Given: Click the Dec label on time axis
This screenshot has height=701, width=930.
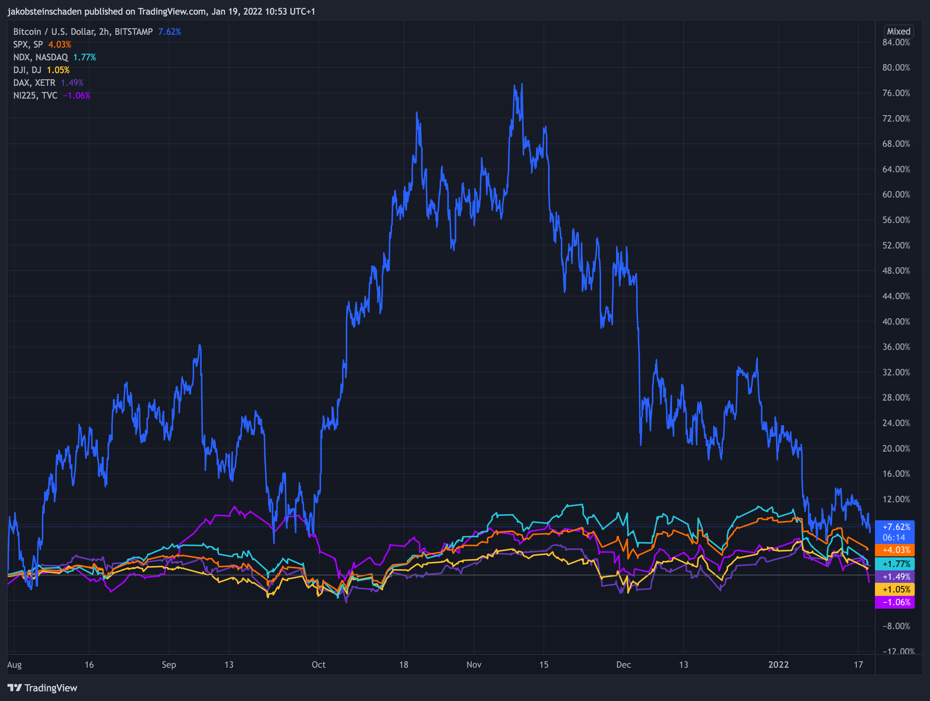Looking at the screenshot, I should pos(624,664).
